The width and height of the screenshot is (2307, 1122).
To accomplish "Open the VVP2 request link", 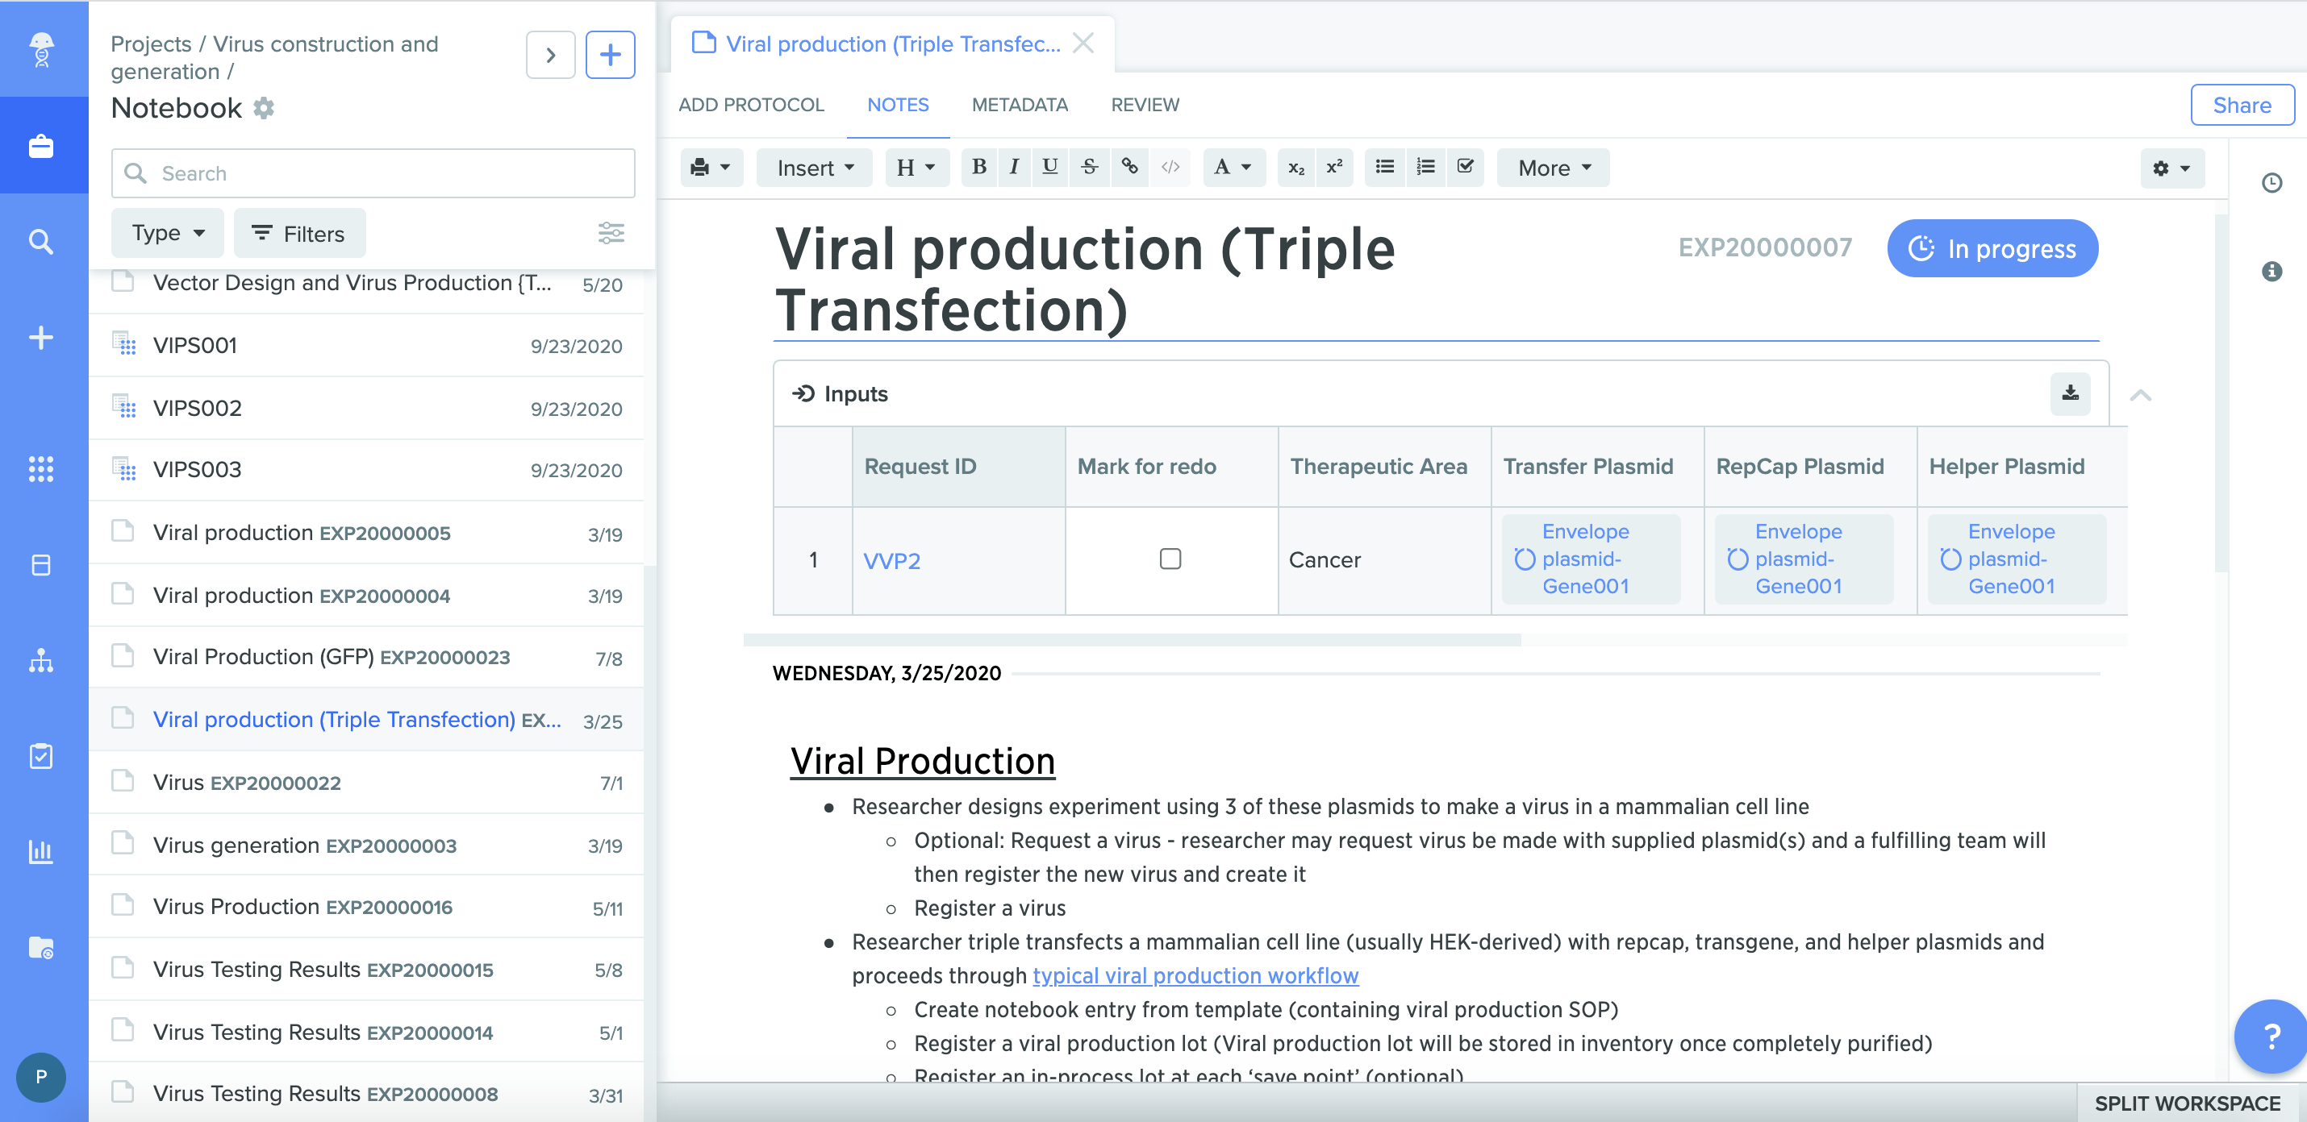I will click(891, 561).
